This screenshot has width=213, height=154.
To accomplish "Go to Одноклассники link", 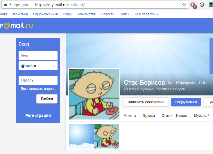I will click(46, 14).
